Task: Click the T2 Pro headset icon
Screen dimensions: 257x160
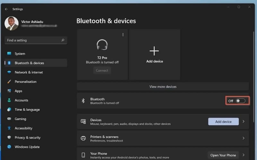Action: tap(102, 45)
